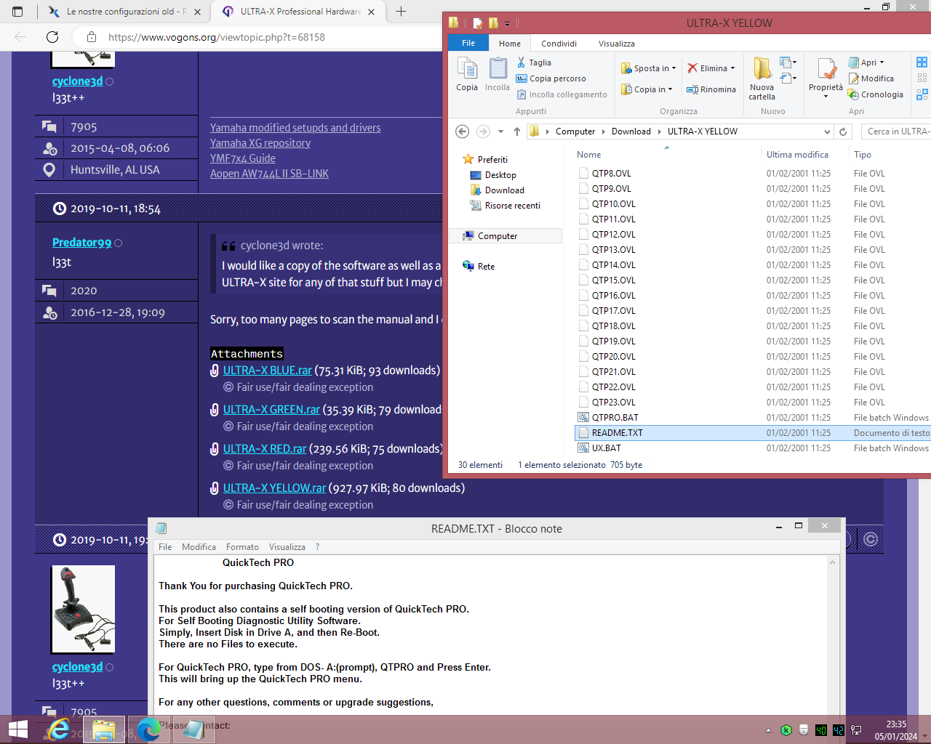Go up one folder level arrow
This screenshot has height=744, width=931.
[517, 132]
